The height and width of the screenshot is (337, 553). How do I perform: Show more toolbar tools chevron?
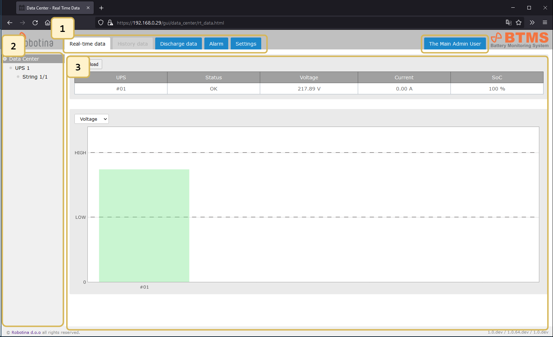point(532,23)
